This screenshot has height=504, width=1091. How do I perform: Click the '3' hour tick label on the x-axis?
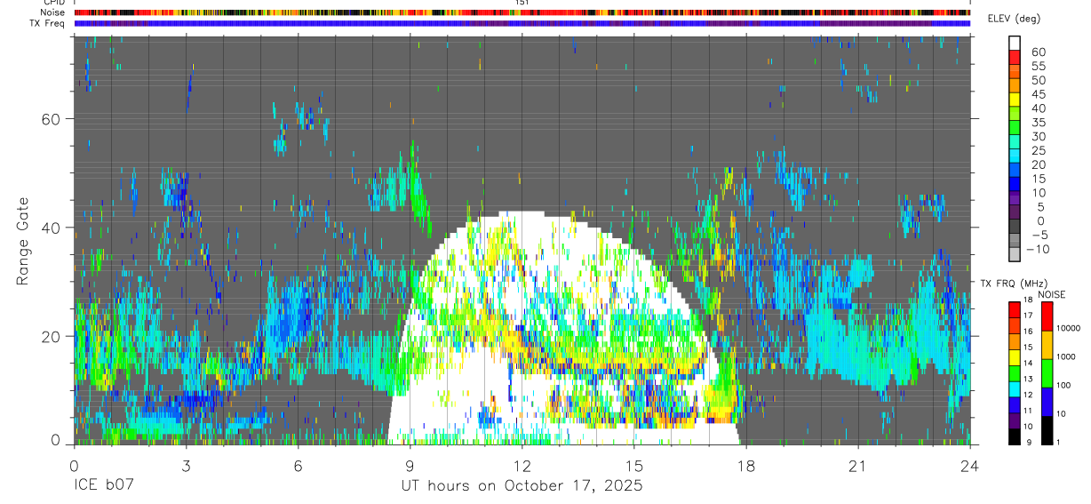186,466
